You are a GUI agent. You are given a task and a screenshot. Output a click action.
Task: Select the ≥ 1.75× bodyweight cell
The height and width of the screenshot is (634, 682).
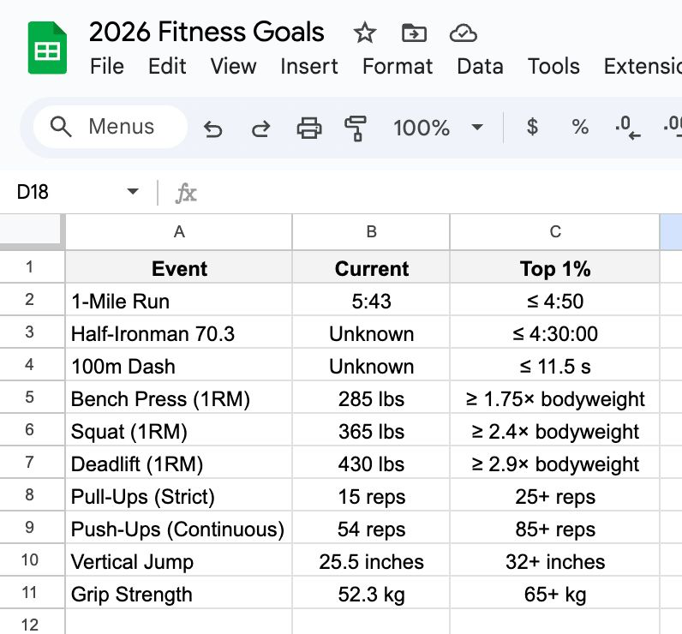[x=555, y=398]
